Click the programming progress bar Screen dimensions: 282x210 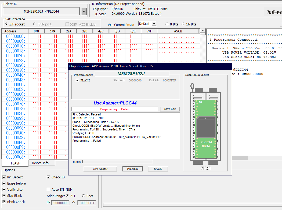[117, 162]
